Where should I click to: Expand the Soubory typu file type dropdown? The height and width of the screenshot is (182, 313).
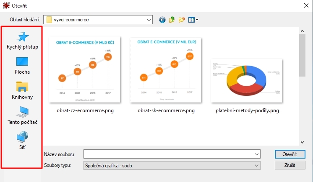(257, 165)
